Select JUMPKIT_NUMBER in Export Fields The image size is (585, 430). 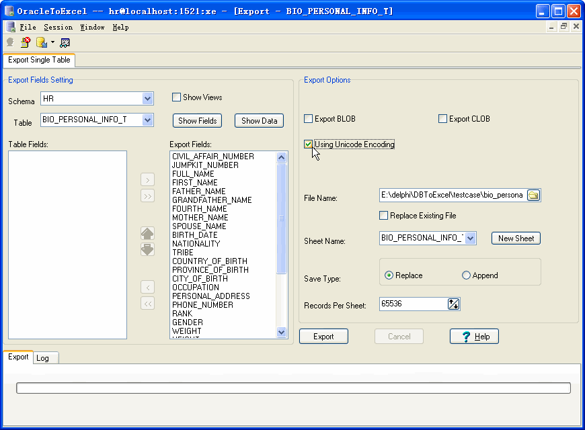(x=205, y=165)
